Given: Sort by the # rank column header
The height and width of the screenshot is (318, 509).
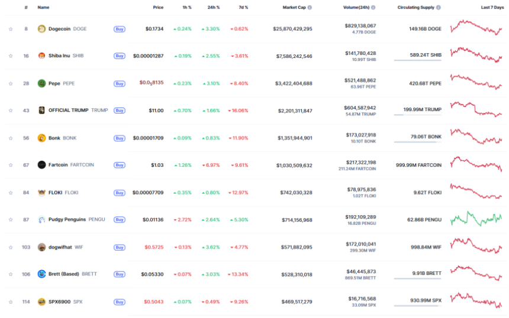Looking at the screenshot, I should point(25,8).
